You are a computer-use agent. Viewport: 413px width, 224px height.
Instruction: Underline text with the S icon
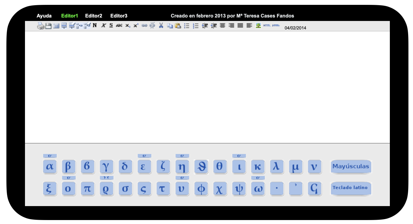(111, 25)
